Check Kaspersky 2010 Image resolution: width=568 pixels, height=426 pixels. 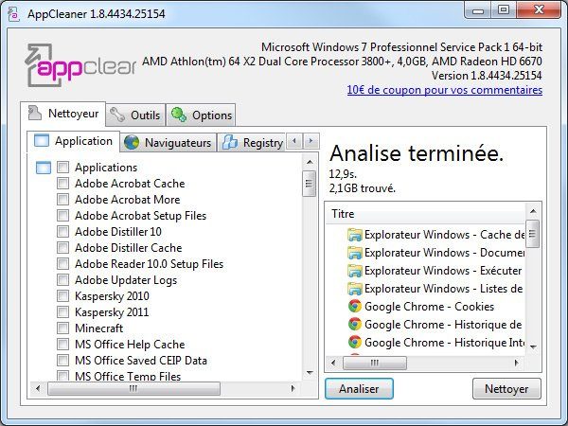[63, 296]
